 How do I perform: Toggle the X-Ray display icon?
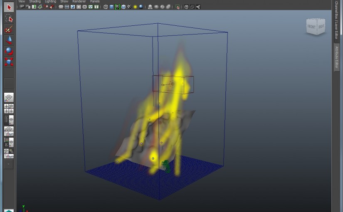click(x=186, y=7)
